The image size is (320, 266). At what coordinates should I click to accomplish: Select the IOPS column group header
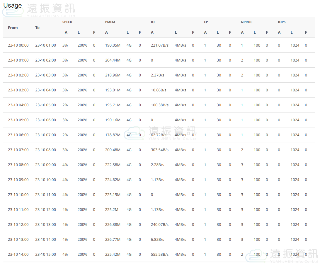282,22
